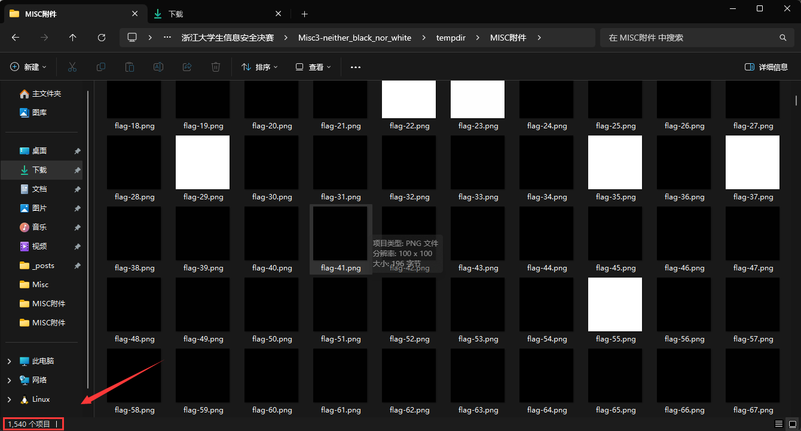The image size is (801, 431).
Task: Click the Rename icon in toolbar
Action: tap(158, 67)
